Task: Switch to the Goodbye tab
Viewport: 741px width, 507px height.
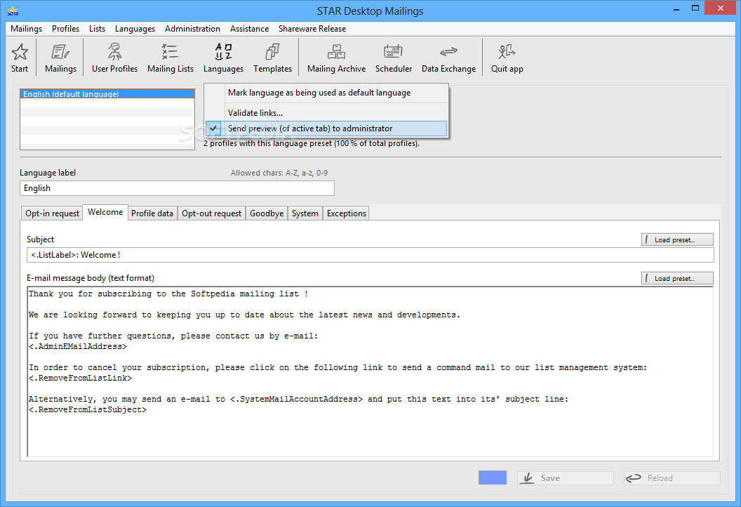Action: [x=267, y=213]
